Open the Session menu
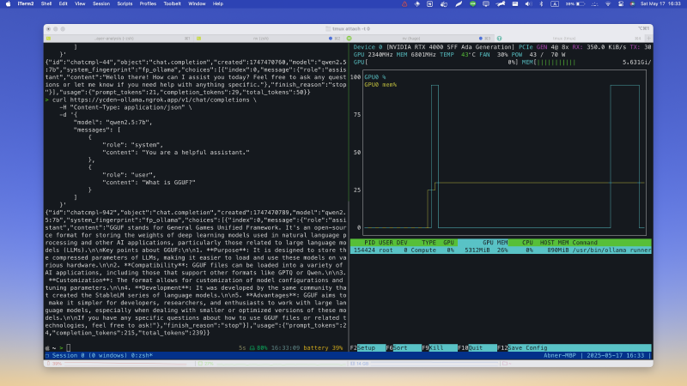687x386 pixels. coord(100,4)
